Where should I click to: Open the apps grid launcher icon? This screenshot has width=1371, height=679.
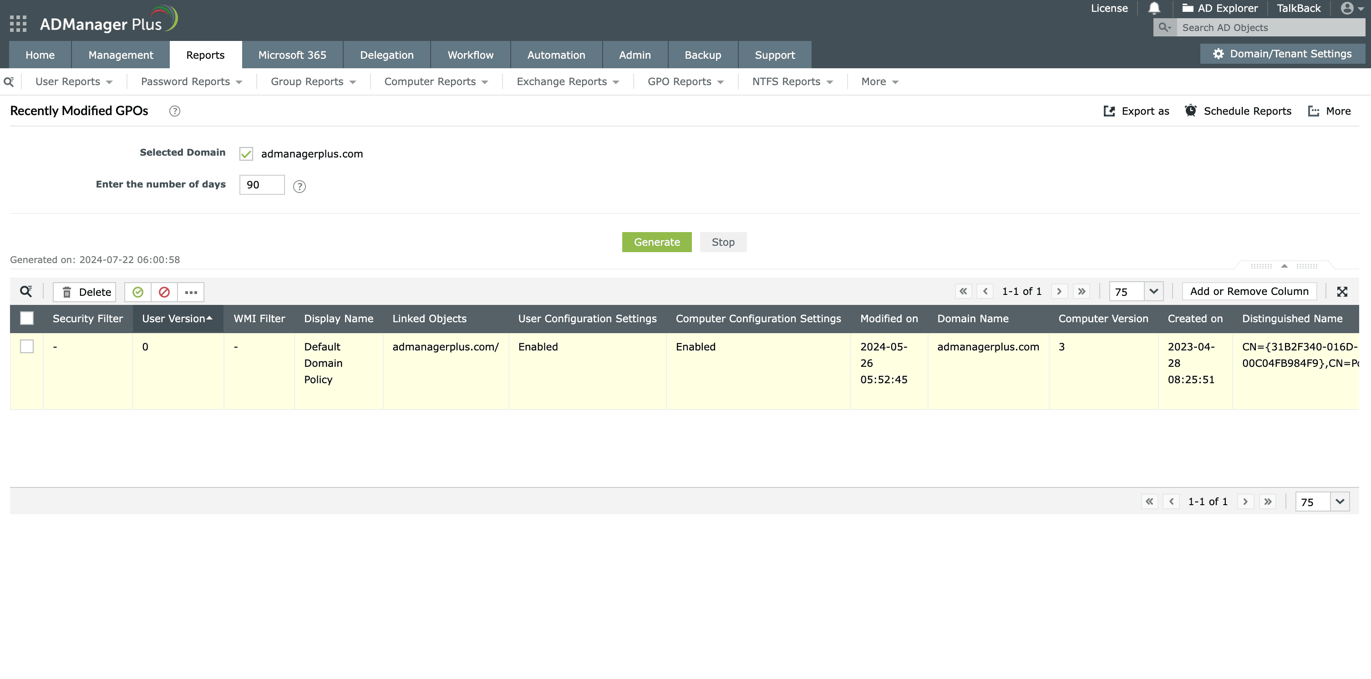pos(18,24)
